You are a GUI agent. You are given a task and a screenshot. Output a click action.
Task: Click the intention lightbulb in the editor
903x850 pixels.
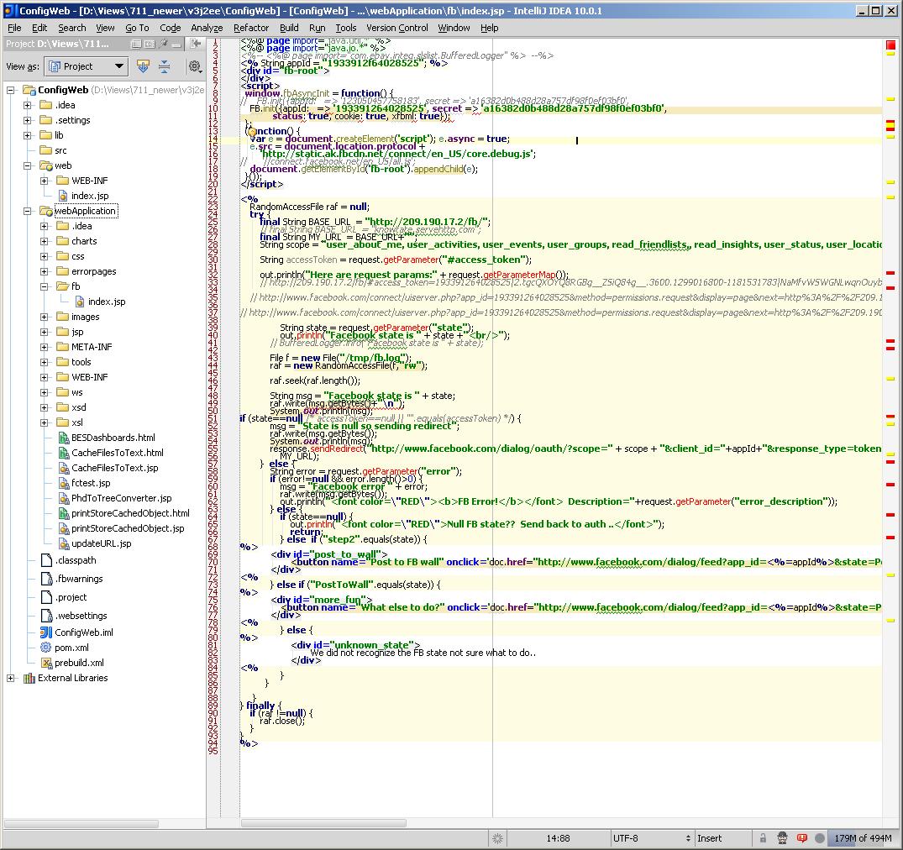click(250, 132)
